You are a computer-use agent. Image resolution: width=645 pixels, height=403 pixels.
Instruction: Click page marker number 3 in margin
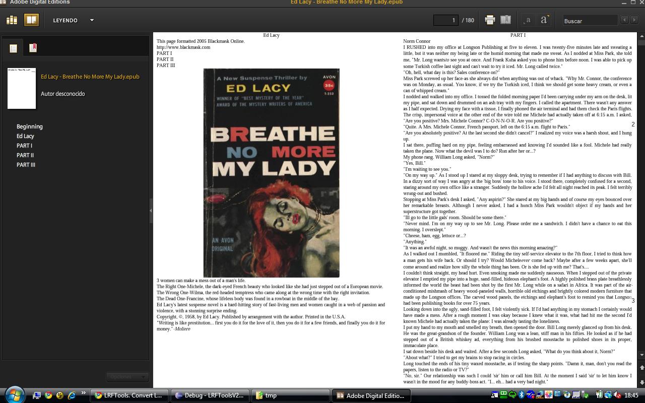point(633,301)
